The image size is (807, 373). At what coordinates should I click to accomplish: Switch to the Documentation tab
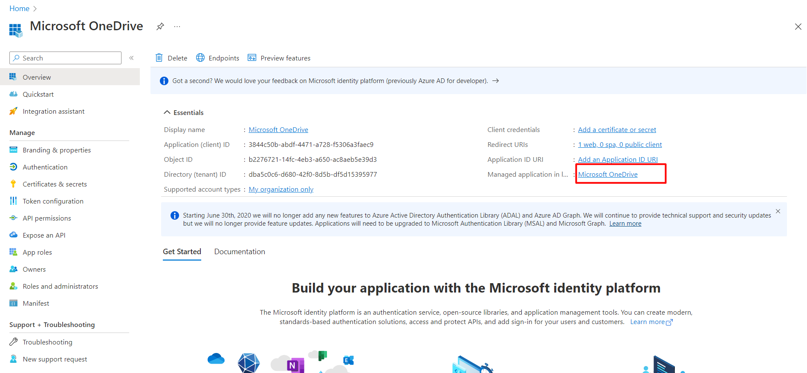tap(240, 252)
